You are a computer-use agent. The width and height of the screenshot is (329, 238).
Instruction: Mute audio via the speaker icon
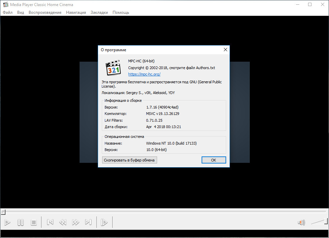pos(301,222)
